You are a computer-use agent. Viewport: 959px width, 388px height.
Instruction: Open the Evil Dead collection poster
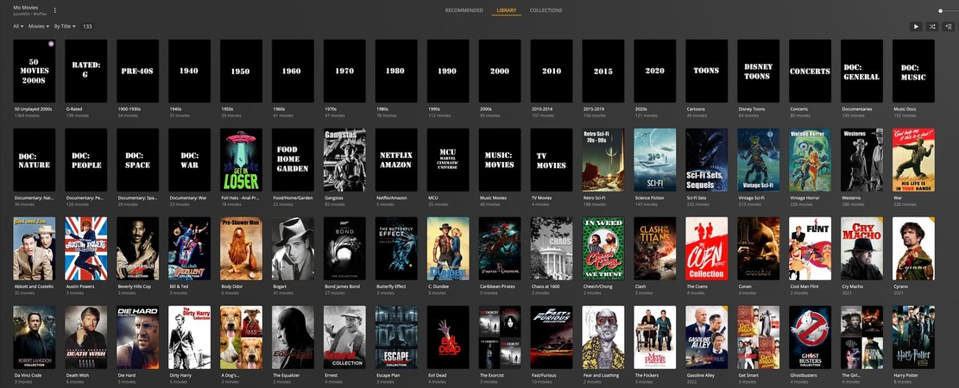[x=448, y=337]
